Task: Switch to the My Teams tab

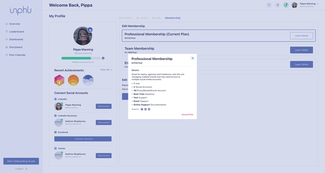Action: click(x=142, y=18)
